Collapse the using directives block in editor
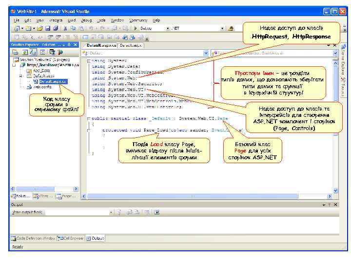The height and width of the screenshot is (263, 351). pos(89,61)
